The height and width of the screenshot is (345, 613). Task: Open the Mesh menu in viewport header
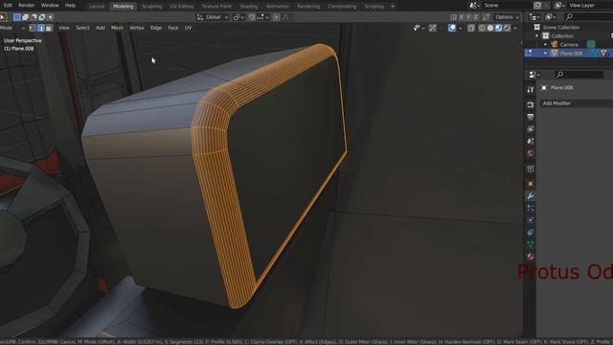(117, 28)
